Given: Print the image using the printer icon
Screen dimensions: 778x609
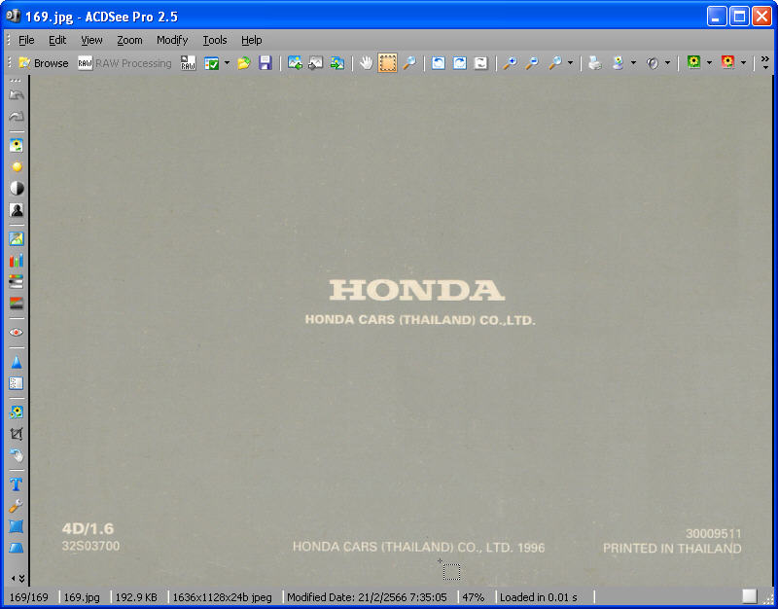Looking at the screenshot, I should point(595,63).
